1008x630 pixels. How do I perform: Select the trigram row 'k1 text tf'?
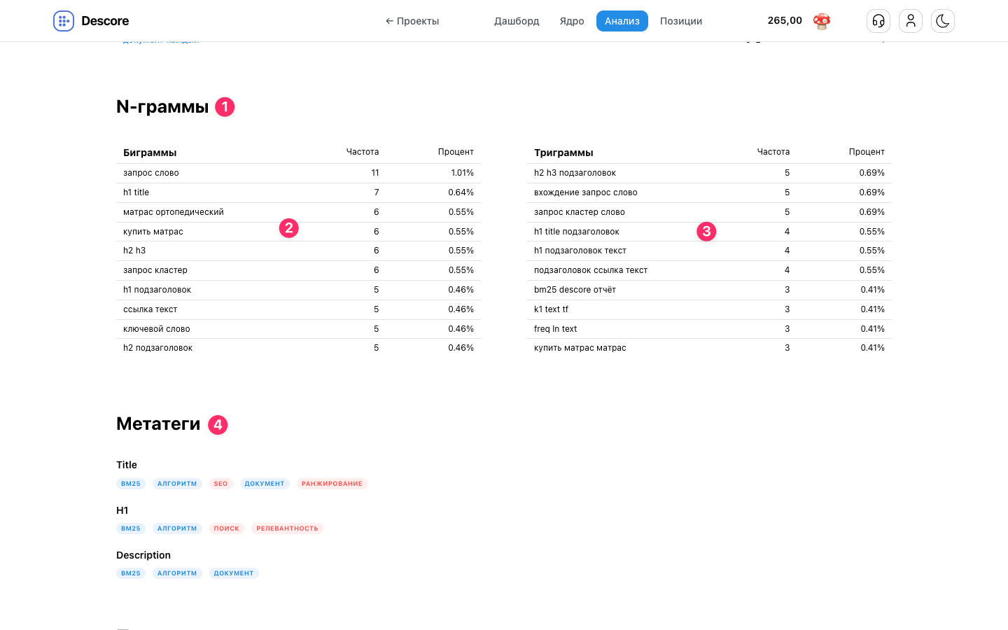pyautogui.click(x=709, y=309)
